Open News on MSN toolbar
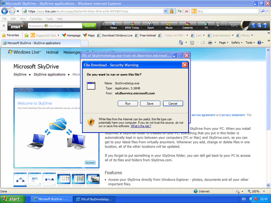Image resolution: width=271 pixels, height=203 pixels. click(113, 26)
